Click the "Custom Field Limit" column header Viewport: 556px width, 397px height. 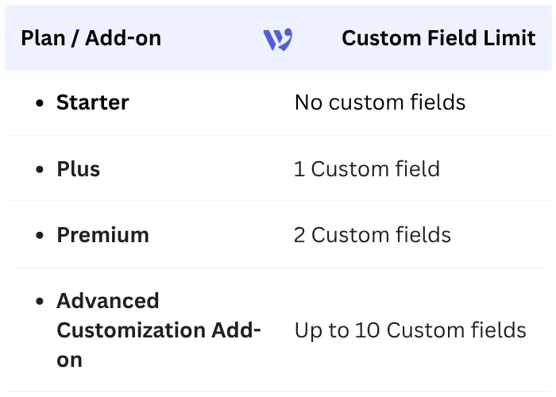(438, 38)
